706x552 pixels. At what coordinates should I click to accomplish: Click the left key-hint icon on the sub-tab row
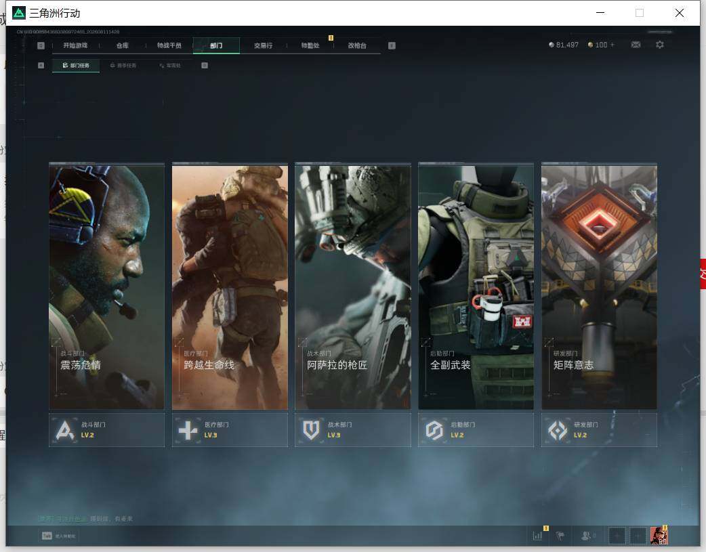[x=41, y=65]
